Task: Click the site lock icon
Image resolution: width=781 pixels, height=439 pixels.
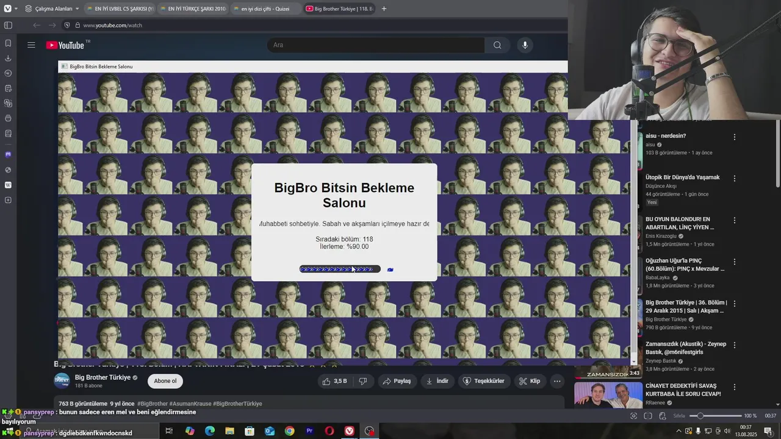Action: click(x=77, y=25)
